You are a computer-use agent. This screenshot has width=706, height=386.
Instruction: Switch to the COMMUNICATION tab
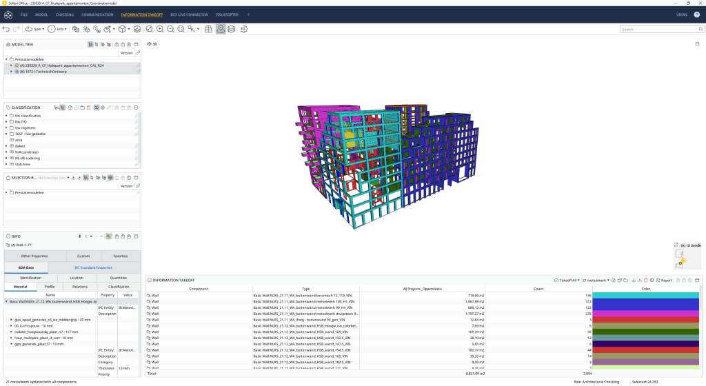click(97, 14)
